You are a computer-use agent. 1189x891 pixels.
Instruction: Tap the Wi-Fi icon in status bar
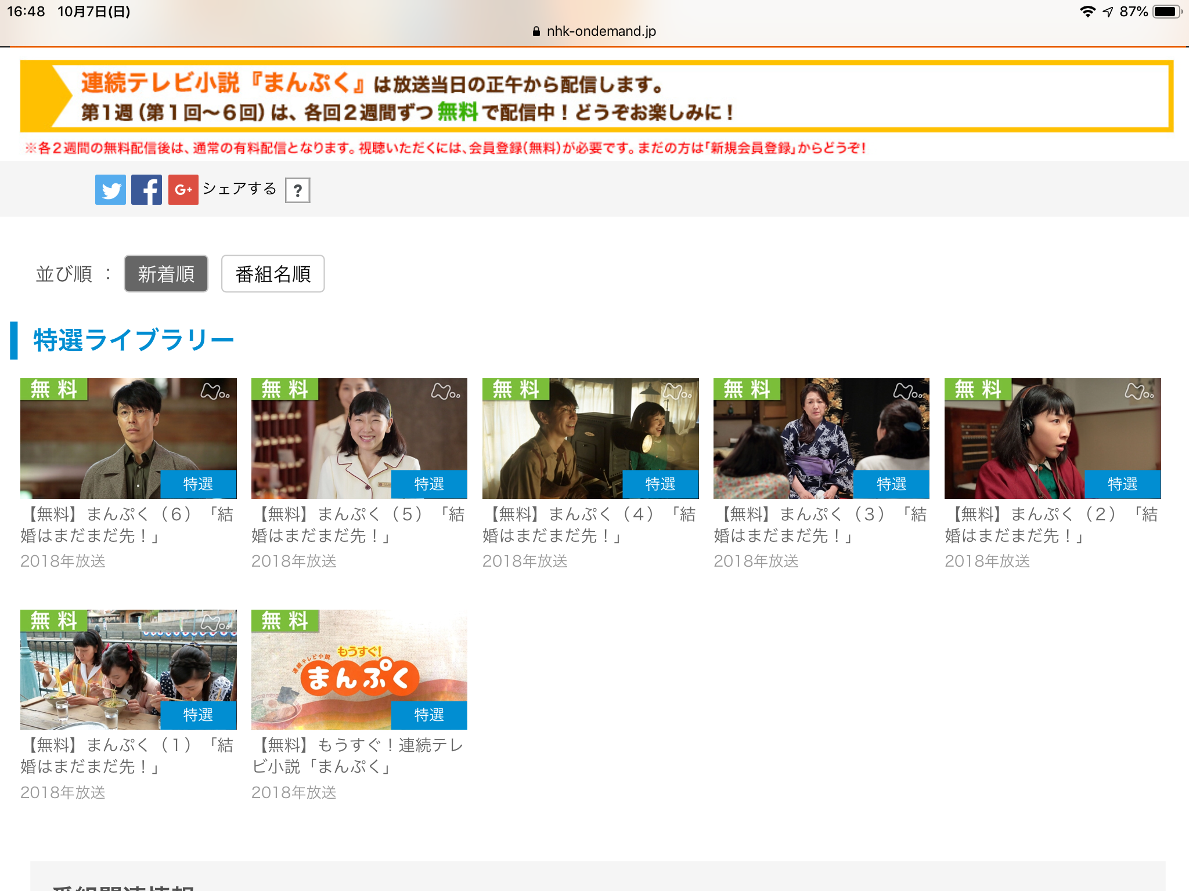[x=1087, y=12]
